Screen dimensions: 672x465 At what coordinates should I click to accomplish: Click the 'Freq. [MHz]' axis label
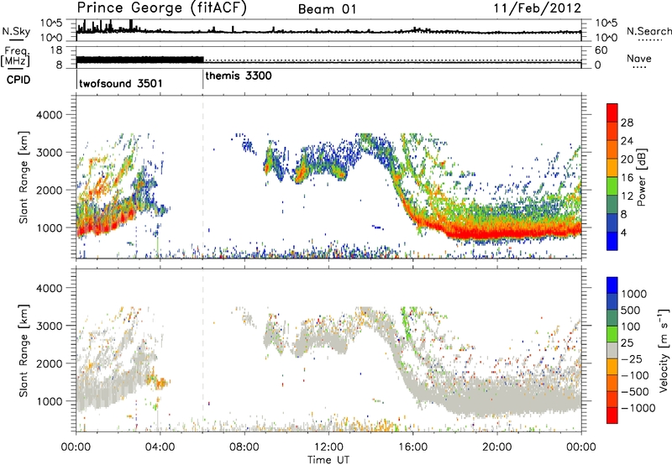[15, 56]
